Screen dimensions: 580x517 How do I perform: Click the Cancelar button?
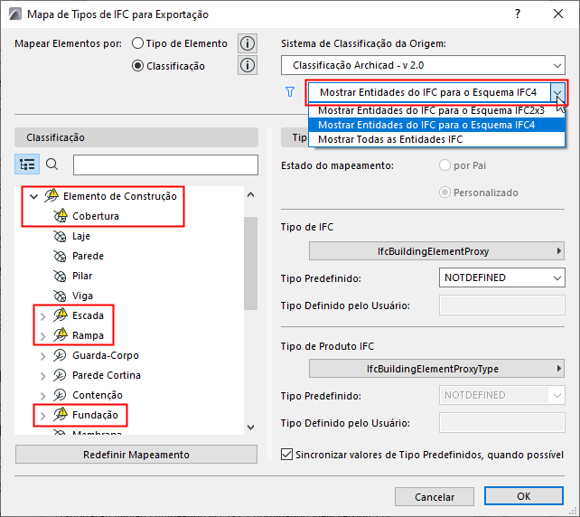tap(435, 496)
